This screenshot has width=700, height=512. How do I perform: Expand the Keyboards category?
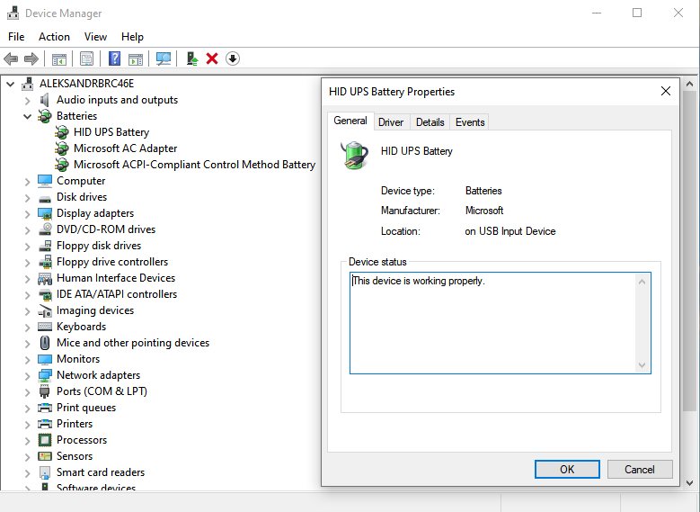click(27, 328)
